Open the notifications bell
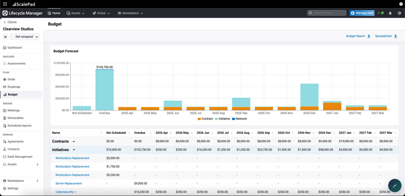Screen dimensions: 405x196 pyautogui.click(x=390, y=13)
